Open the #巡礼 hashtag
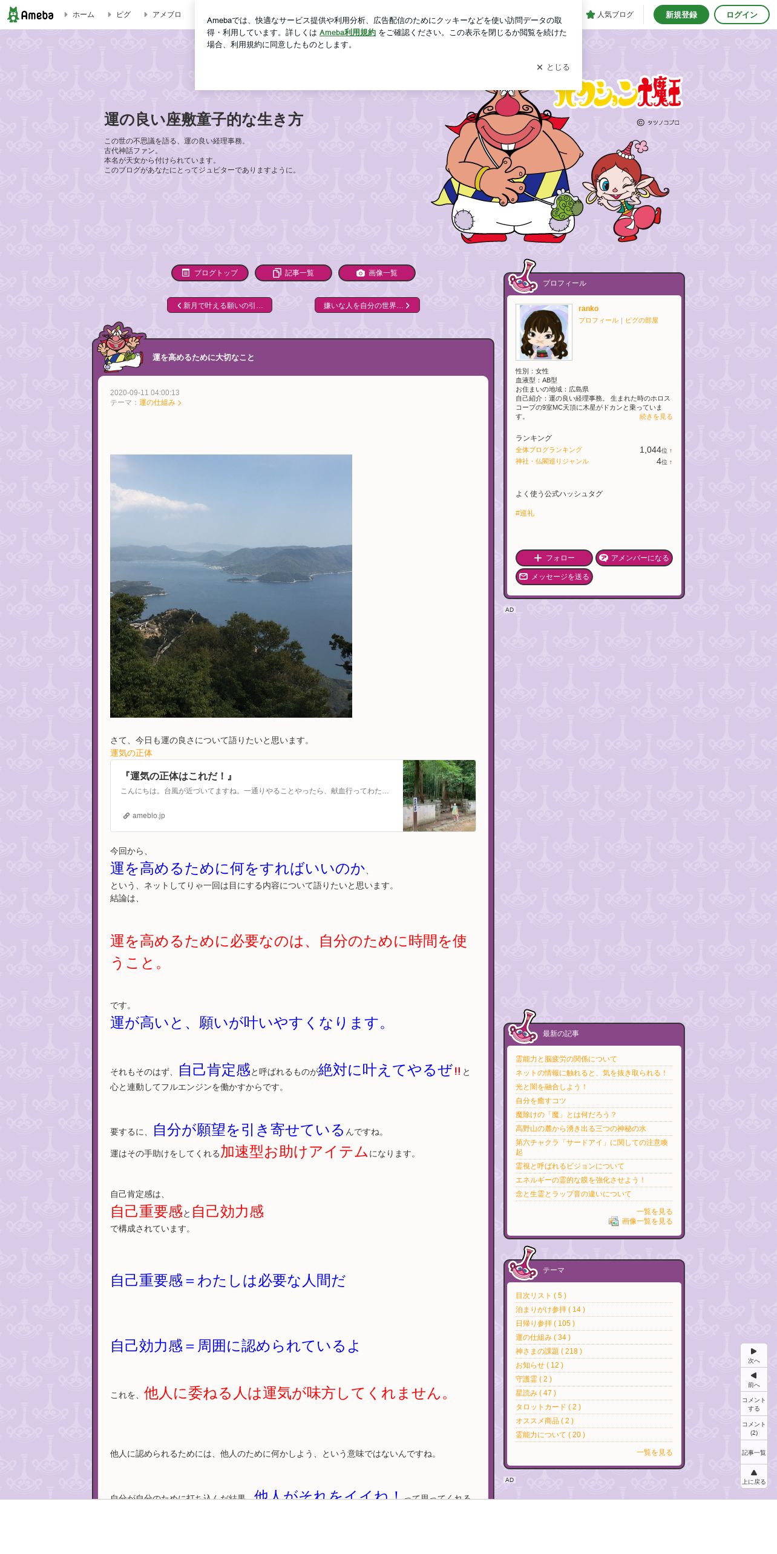777x1554 pixels. coord(525,513)
